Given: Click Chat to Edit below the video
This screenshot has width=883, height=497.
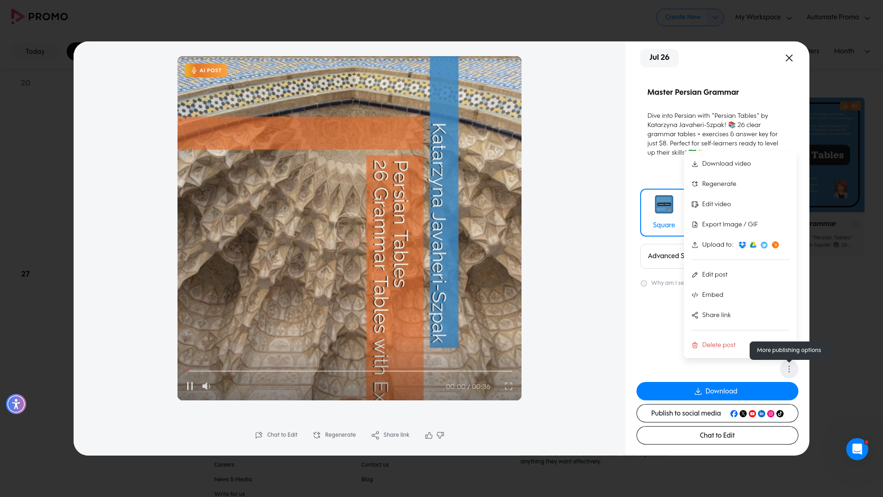Looking at the screenshot, I should tap(276, 435).
